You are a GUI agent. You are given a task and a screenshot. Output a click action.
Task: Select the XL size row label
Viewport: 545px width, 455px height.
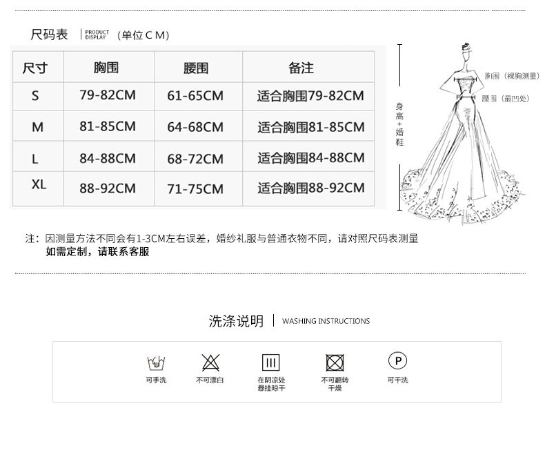tap(39, 184)
